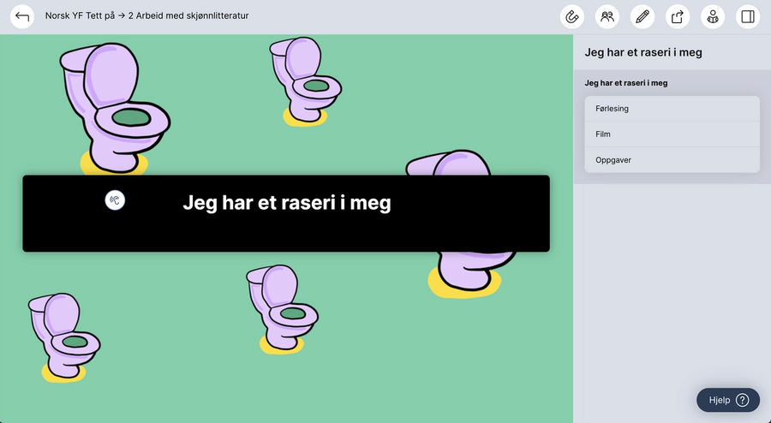Open the reader person icon
The height and width of the screenshot is (423, 771).
[x=713, y=17]
